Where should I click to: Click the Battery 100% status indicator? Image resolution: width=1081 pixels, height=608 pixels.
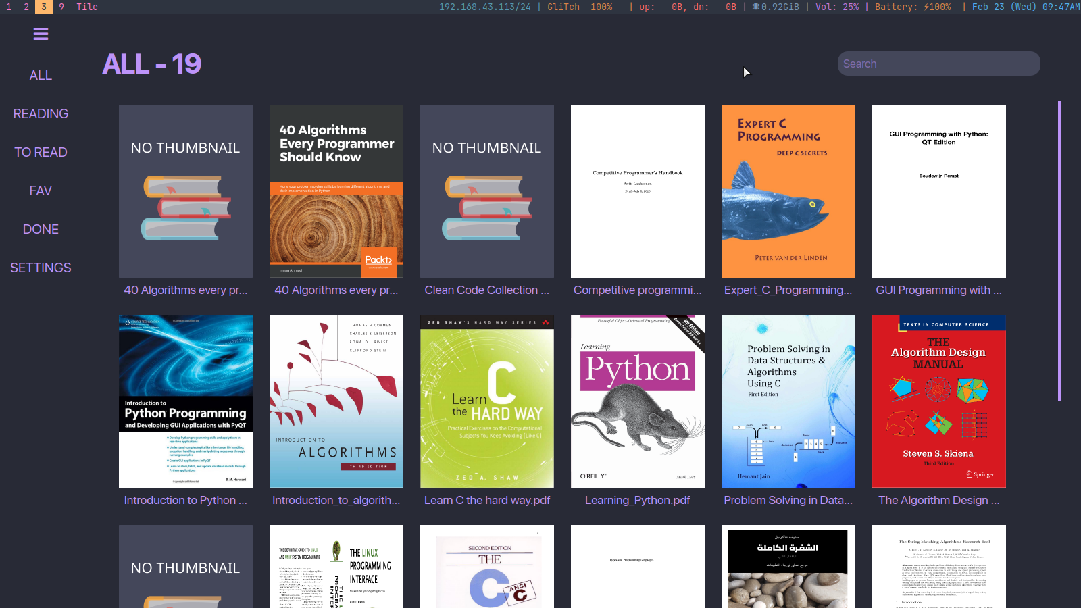[x=913, y=7]
